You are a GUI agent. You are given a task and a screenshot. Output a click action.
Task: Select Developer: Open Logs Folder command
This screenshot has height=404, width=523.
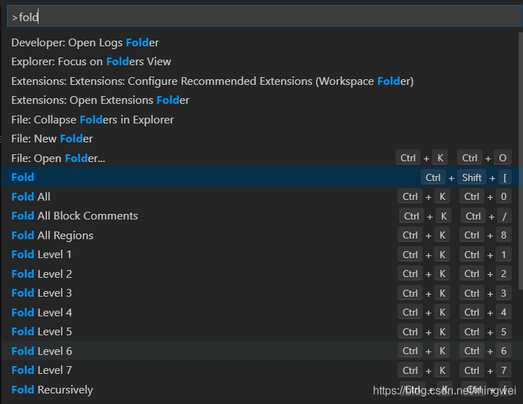click(260, 43)
